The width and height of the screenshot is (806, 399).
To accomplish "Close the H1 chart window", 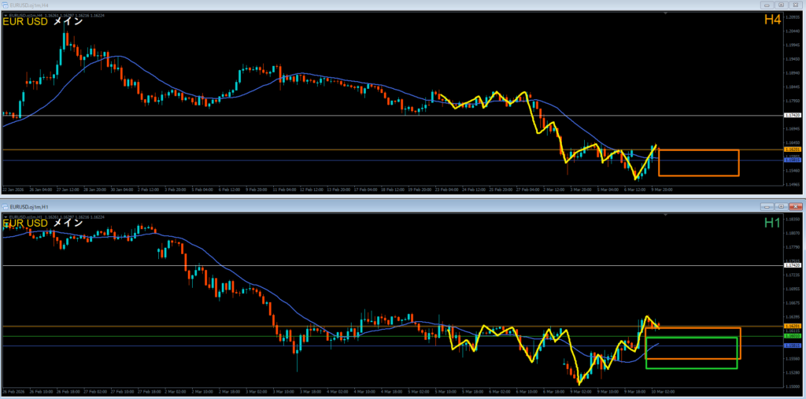I will [x=793, y=206].
